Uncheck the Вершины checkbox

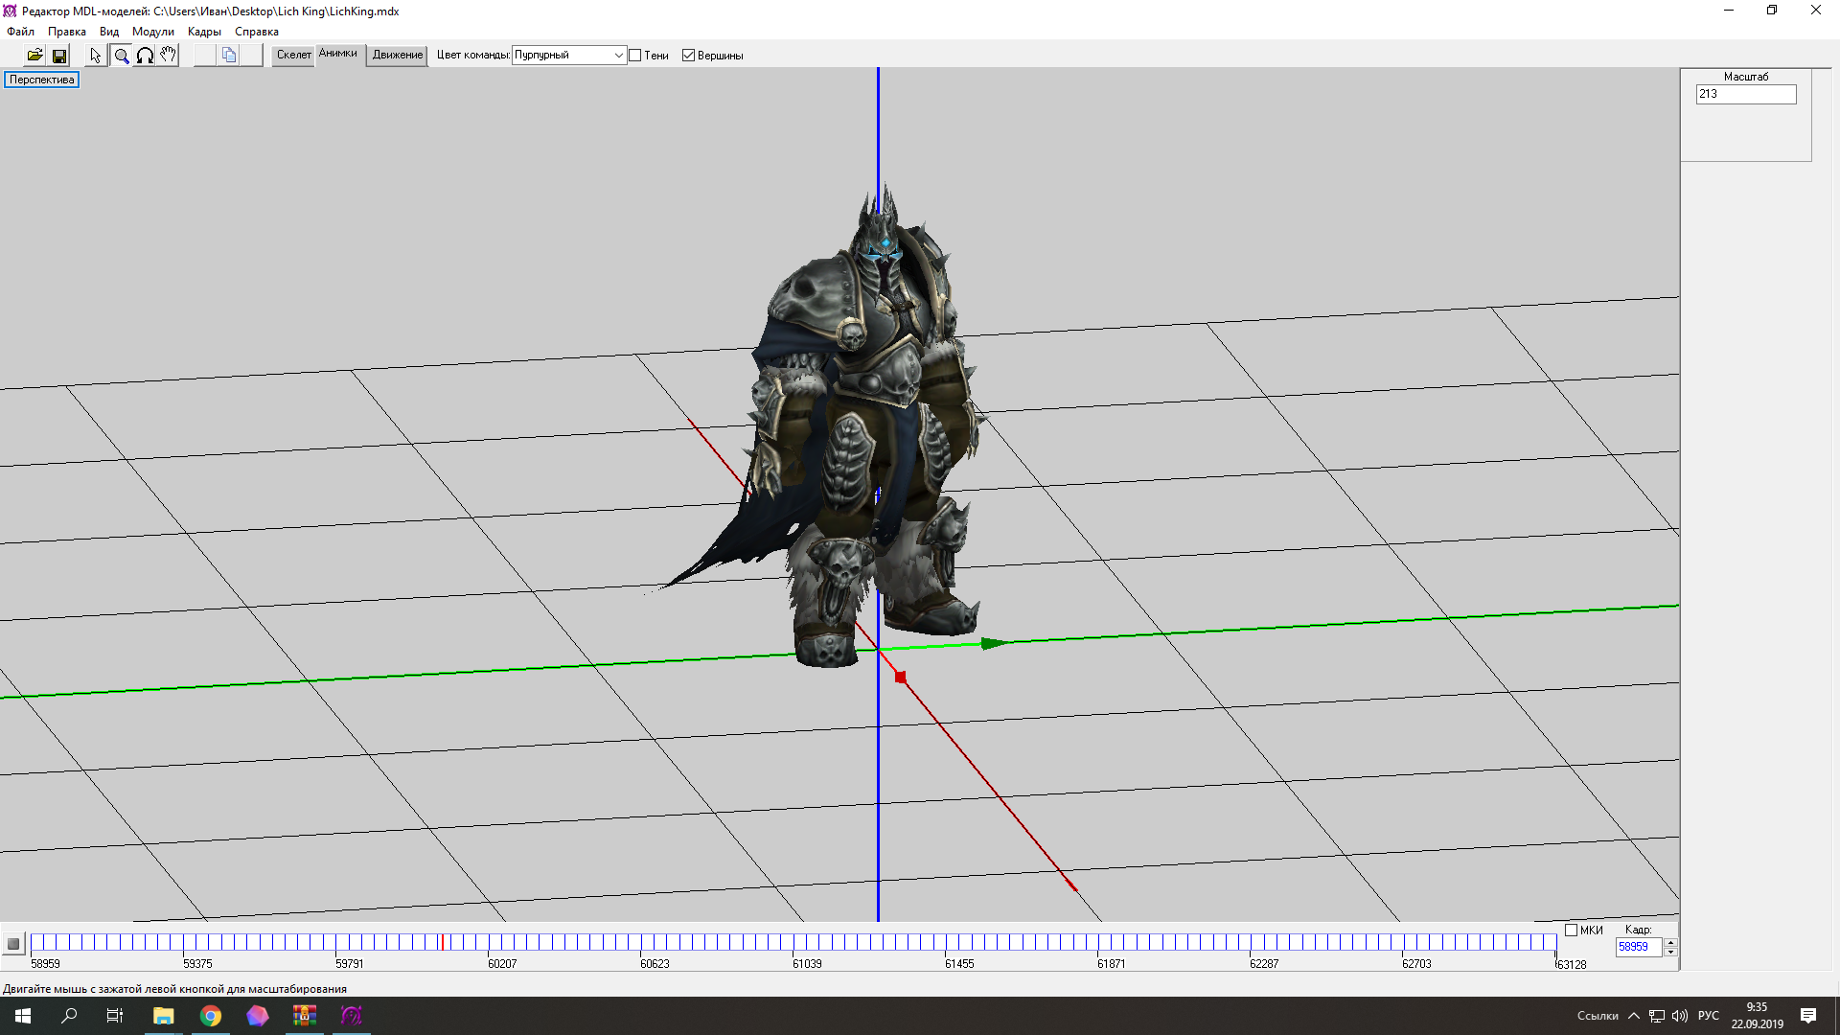(x=688, y=56)
